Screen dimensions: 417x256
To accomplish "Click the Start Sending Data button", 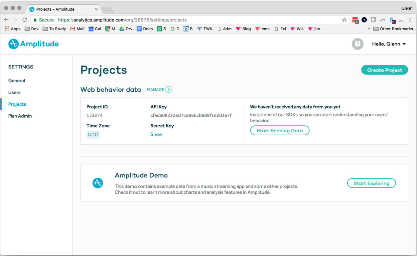I will click(280, 131).
